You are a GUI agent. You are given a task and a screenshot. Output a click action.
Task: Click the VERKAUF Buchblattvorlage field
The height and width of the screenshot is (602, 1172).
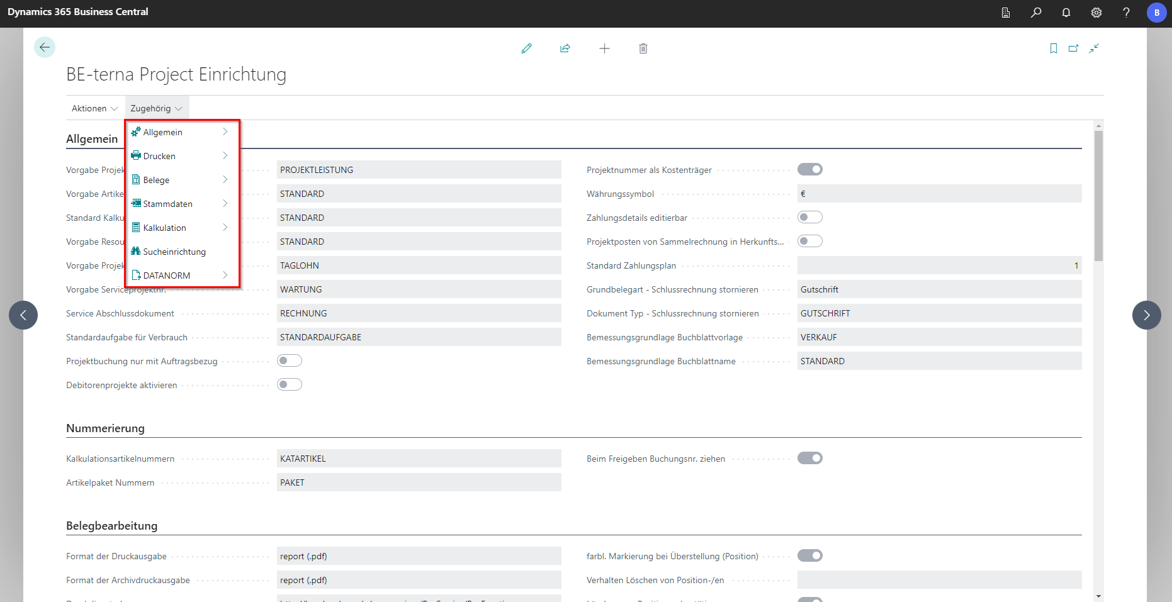(x=939, y=337)
